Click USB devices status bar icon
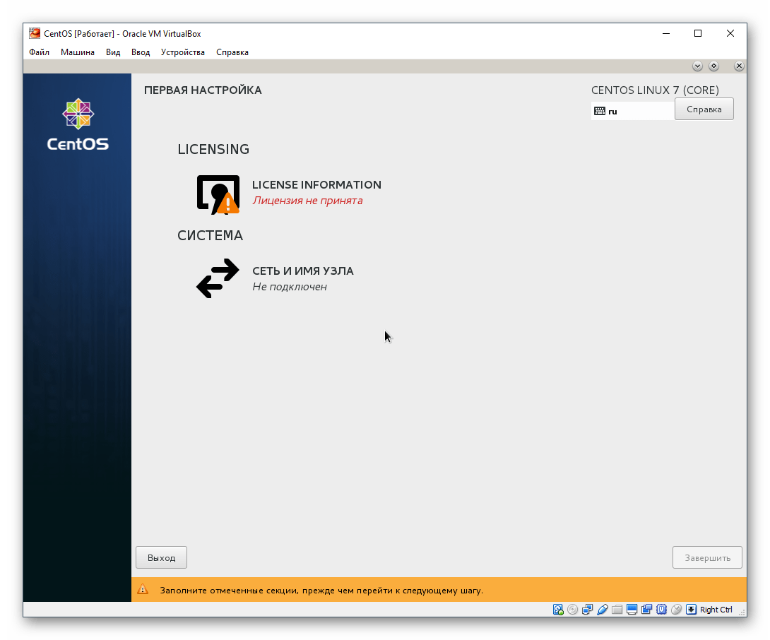Screen dimensions: 770x640 point(603,609)
